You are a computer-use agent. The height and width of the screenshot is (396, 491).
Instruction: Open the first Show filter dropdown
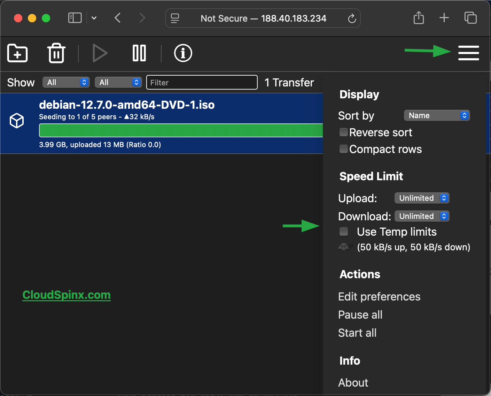coord(66,82)
